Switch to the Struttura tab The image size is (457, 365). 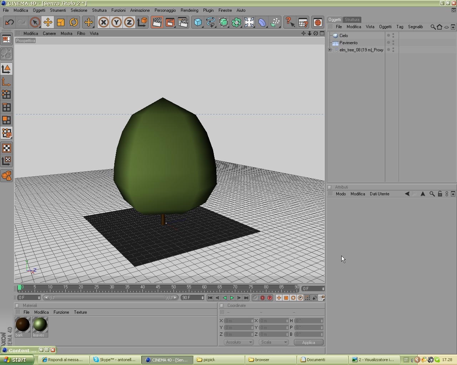(352, 20)
